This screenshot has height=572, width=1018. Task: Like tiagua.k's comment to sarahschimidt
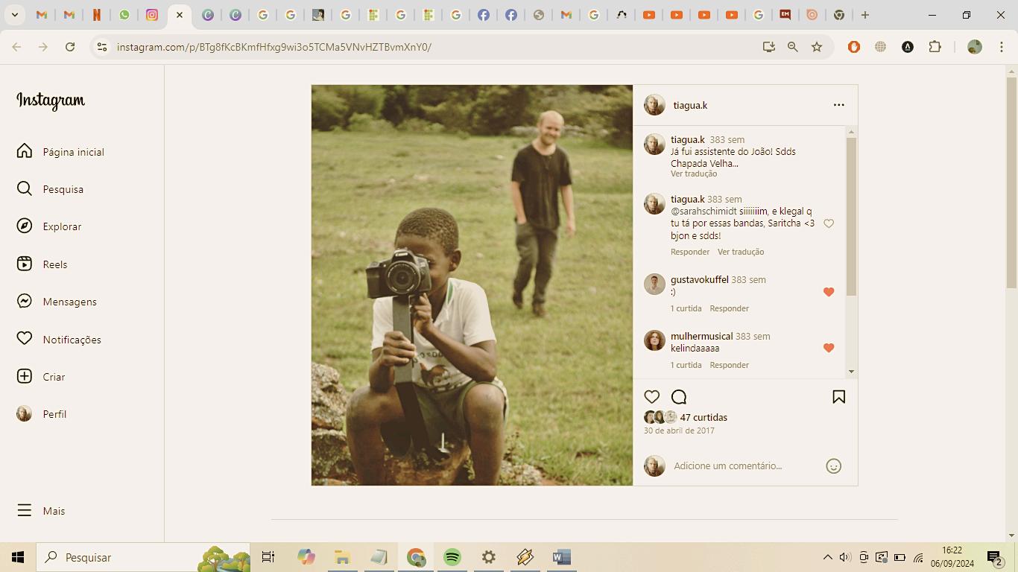829,223
